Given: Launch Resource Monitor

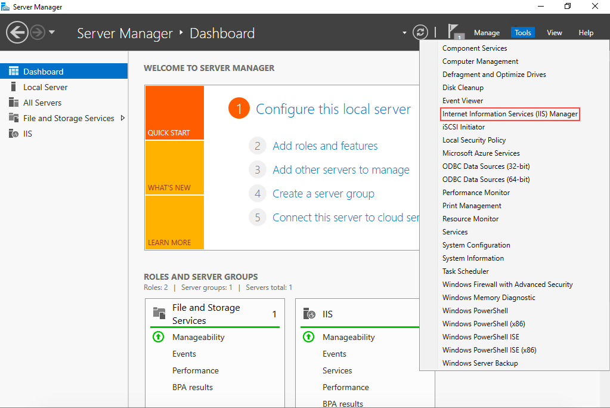Looking at the screenshot, I should click(470, 219).
